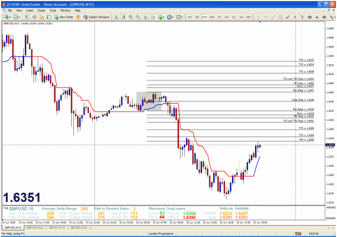Switch chart to bar chart mode
The height and width of the screenshot is (237, 337).
(116, 17)
